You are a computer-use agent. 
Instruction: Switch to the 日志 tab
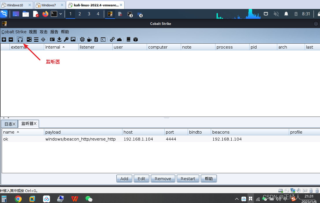click(9, 124)
